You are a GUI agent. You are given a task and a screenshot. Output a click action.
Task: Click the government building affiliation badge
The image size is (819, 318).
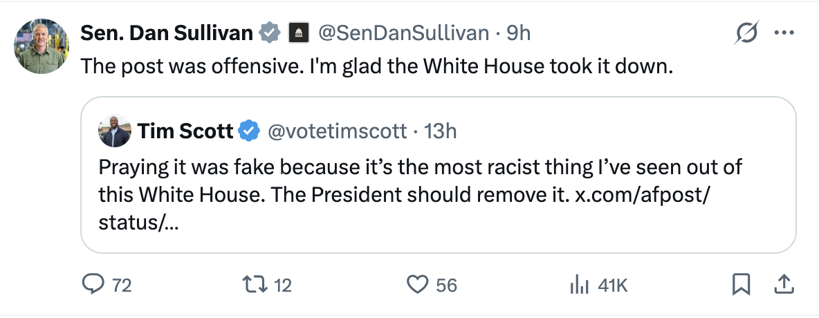click(x=297, y=32)
